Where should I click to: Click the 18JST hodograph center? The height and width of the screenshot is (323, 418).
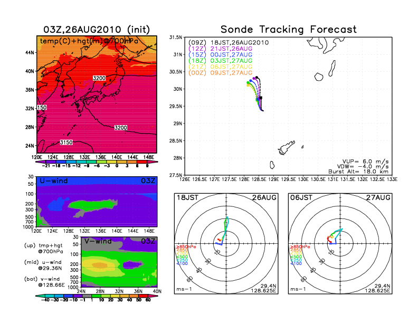226,244
